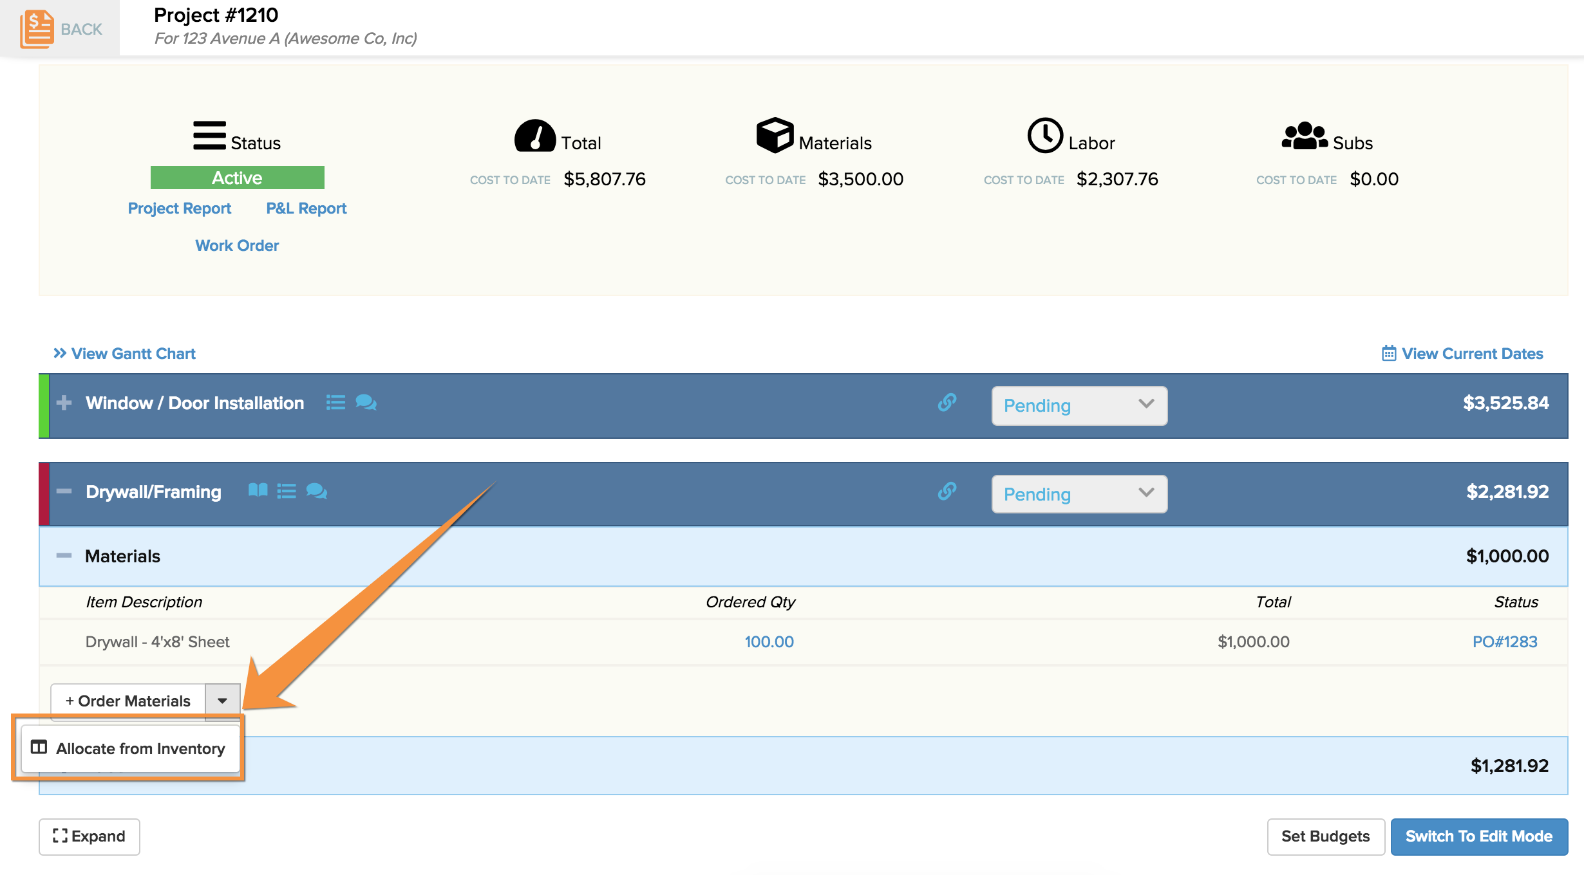Screen dimensions: 1584x875
Task: Click the Project #1210 heading
Action: [216, 15]
